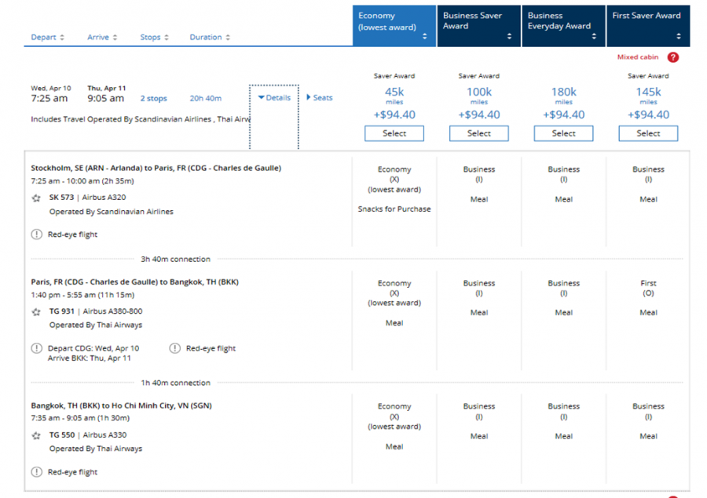Click the star icon beside TG 931
The image size is (707, 498).
(x=36, y=312)
